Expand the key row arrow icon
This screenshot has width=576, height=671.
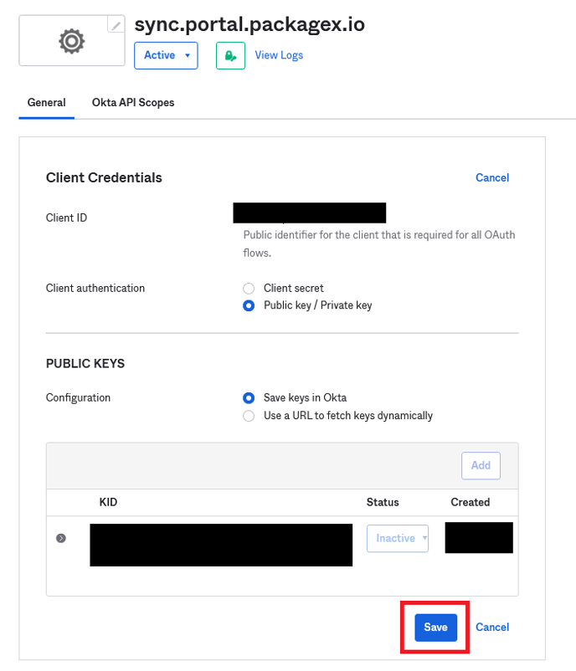(x=61, y=538)
